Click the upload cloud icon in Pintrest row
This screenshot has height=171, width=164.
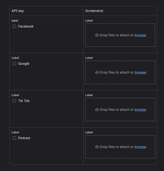97,147
